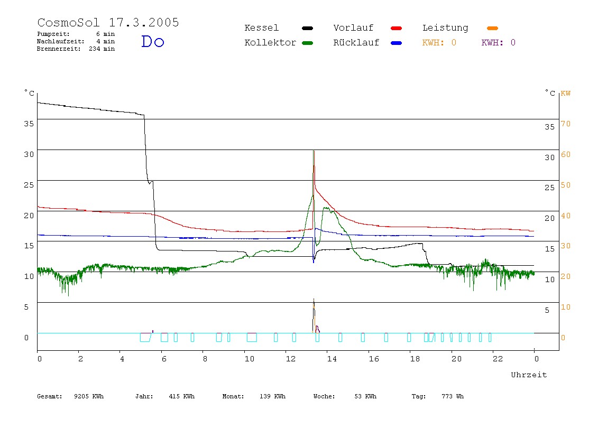Screen dimensions: 607x429
Task: Click hour "22" on the Uhrzeit axis
Action: (498, 359)
